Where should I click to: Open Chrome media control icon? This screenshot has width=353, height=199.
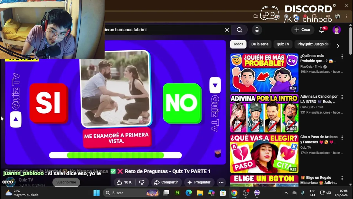328,16
